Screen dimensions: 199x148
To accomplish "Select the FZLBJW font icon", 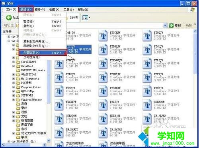I will tap(59, 77).
